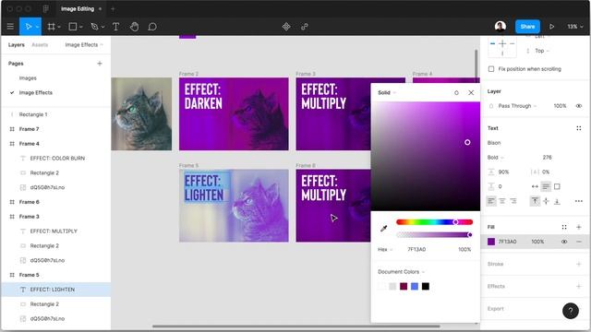
Task: Open the Pass Through blend mode dropdown
Action: pos(517,106)
